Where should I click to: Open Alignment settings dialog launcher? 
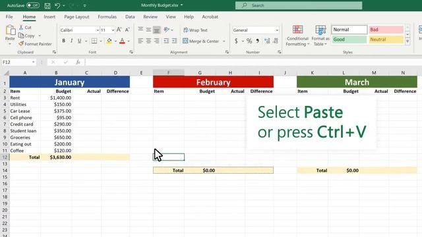coord(227,52)
